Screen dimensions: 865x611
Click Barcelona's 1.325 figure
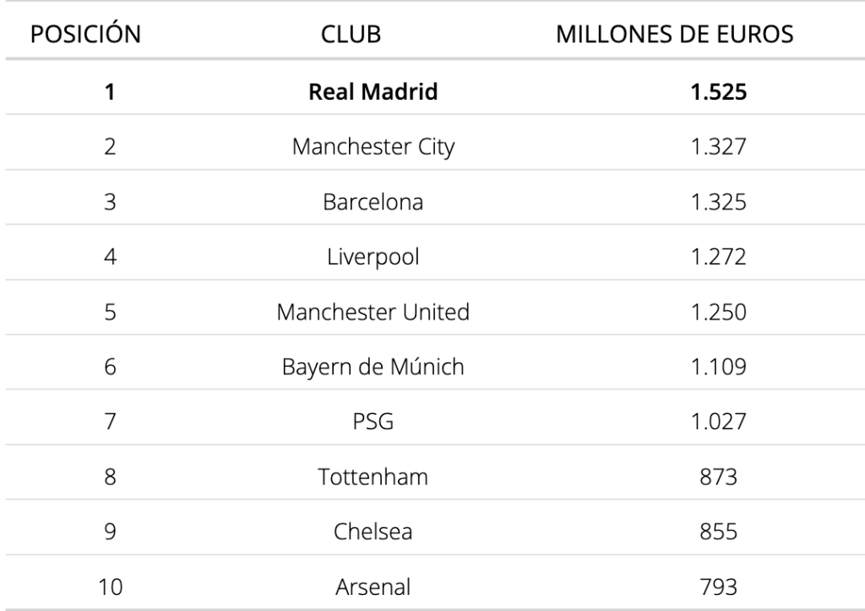click(x=718, y=202)
